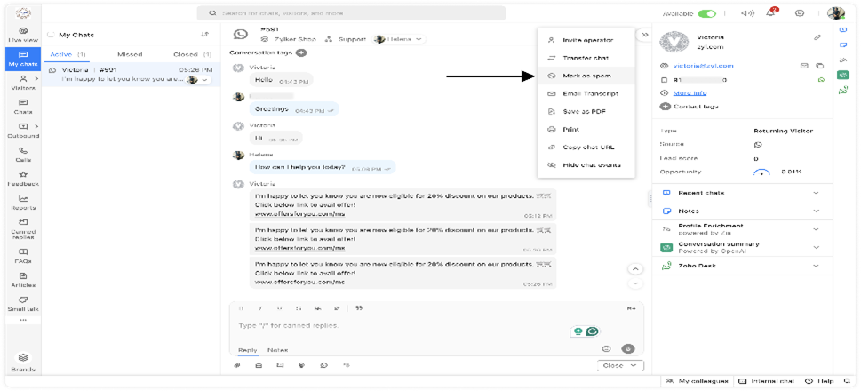Screen dimensions: 861x391
Task: Open the Close button dropdown arrow
Action: pos(634,365)
